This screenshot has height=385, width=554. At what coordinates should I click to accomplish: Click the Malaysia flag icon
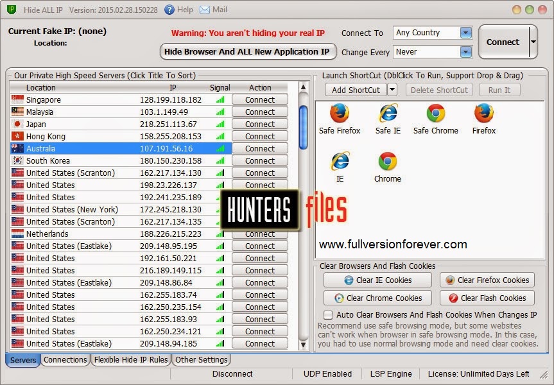(17, 112)
